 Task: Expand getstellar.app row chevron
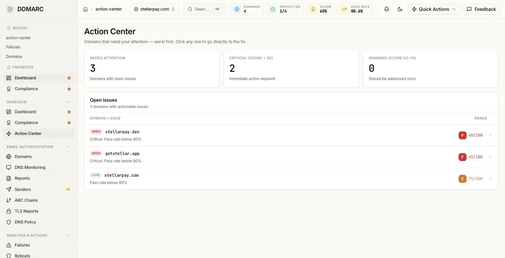point(490,157)
